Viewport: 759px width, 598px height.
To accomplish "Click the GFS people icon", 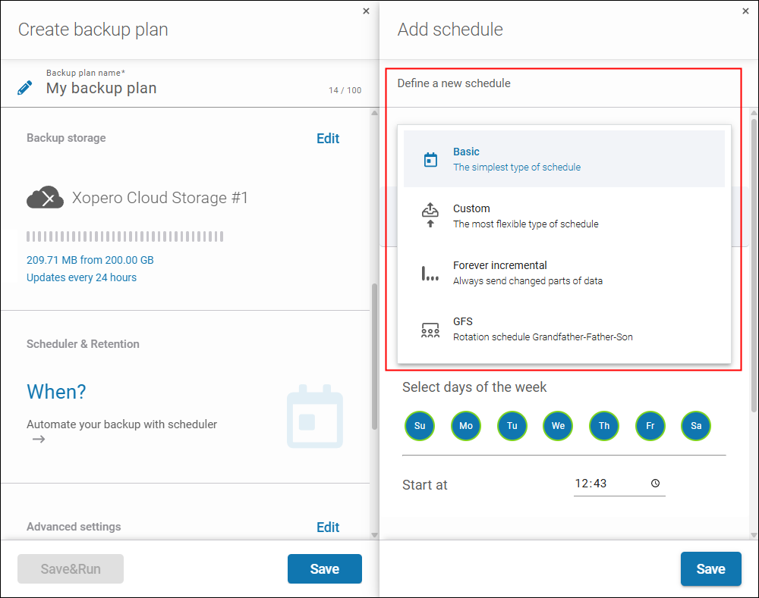I will pyautogui.click(x=430, y=330).
